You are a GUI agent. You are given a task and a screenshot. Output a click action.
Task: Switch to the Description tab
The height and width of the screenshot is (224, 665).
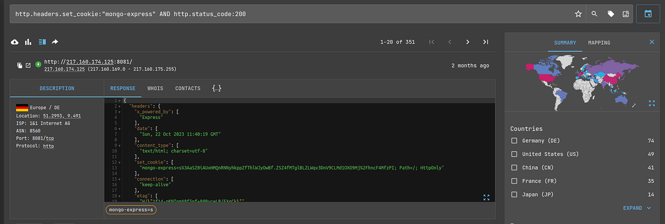point(57,88)
